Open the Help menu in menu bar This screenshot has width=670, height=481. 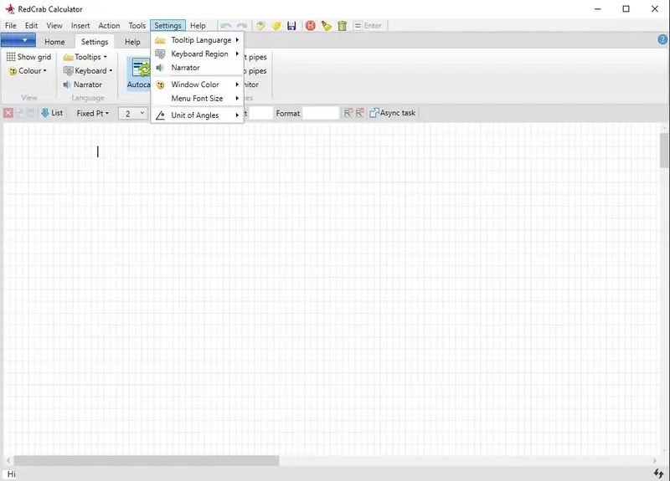(x=198, y=26)
